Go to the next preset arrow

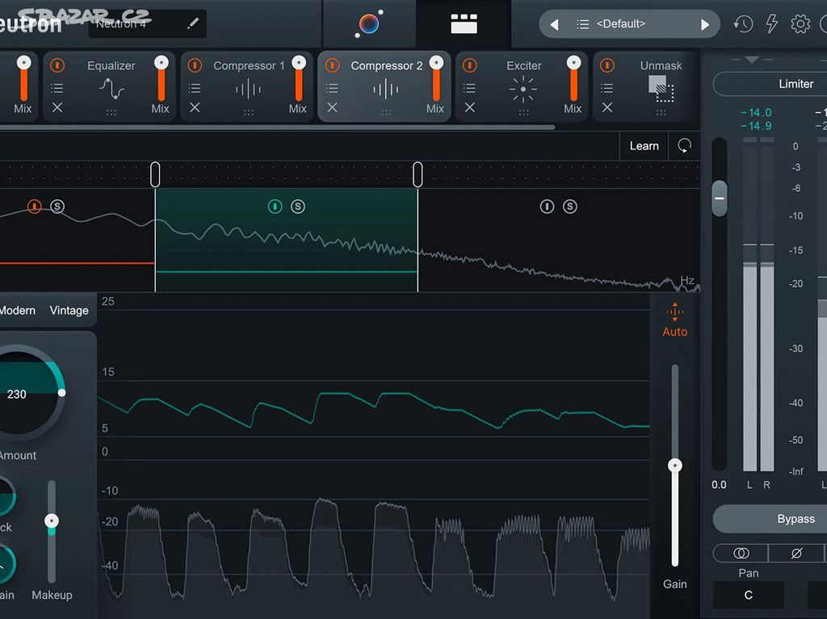pyautogui.click(x=704, y=24)
